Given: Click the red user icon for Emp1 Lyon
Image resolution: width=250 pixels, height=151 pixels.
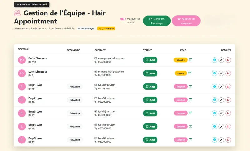Looking at the screenshot, I should pyautogui.click(x=228, y=87).
